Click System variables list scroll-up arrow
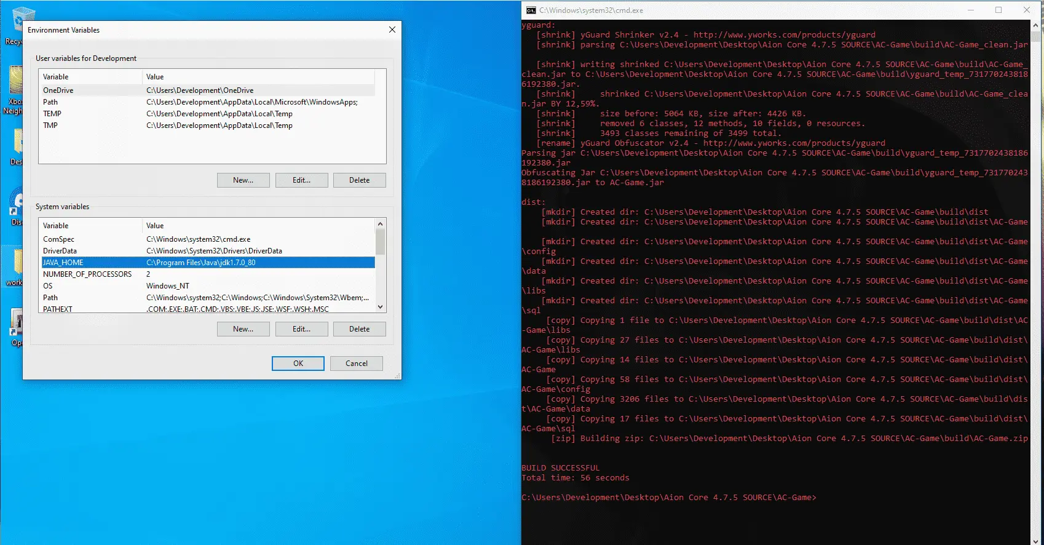 tap(381, 224)
